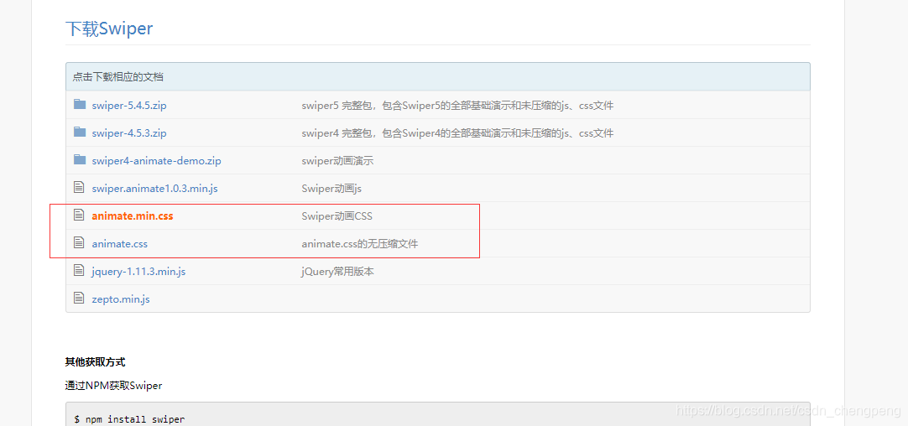This screenshot has width=908, height=426.
Task: Open the zepto.min.js link
Action: pos(121,299)
